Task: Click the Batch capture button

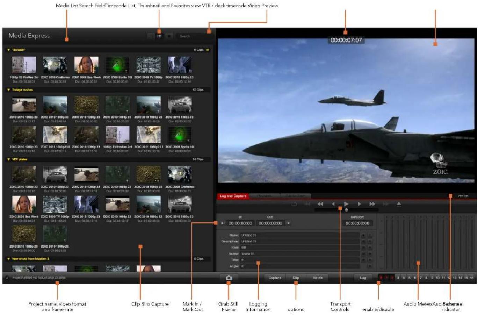Action: tap(318, 278)
